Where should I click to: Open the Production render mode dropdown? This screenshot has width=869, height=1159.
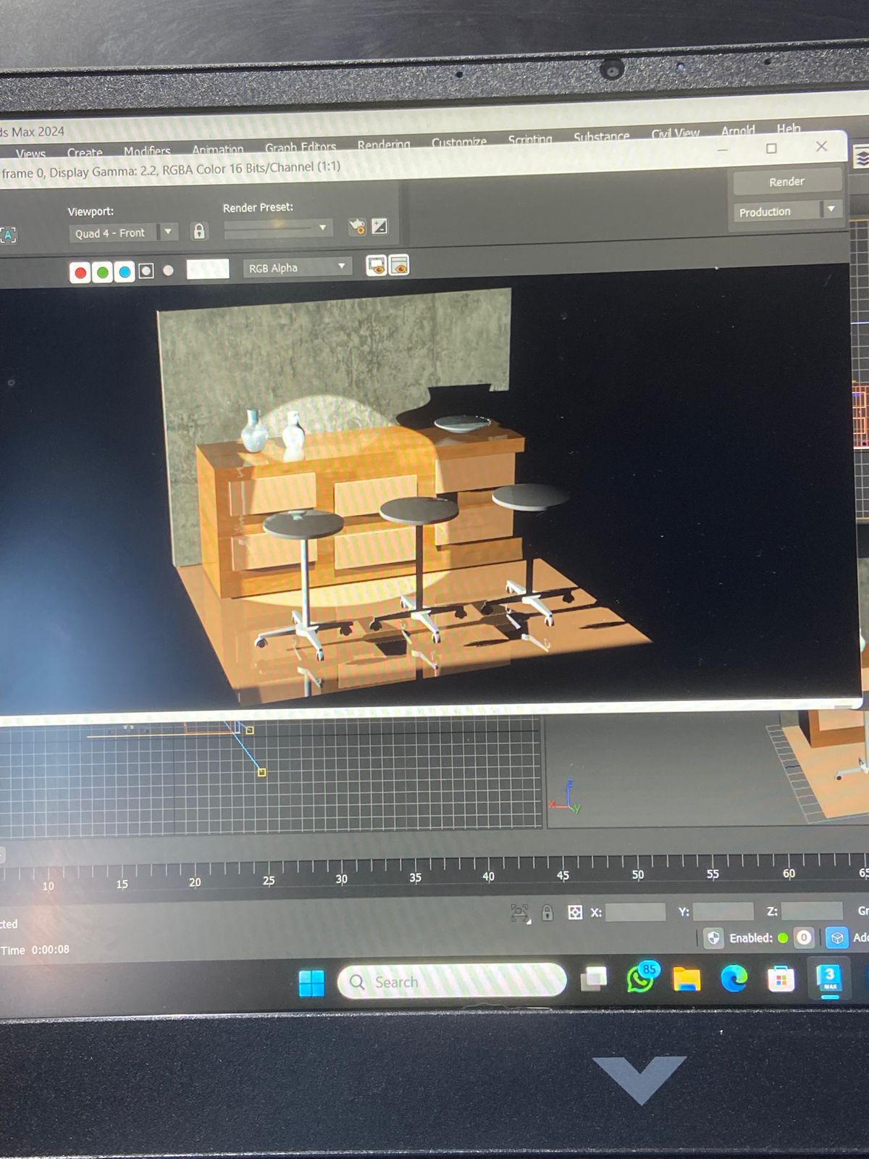[787, 212]
